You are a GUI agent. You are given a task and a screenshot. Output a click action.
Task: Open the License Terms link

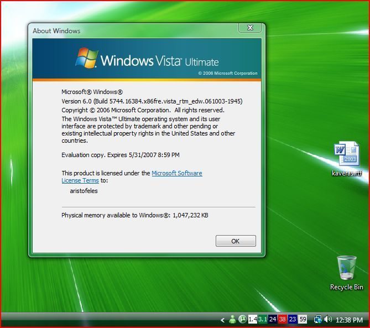click(80, 180)
